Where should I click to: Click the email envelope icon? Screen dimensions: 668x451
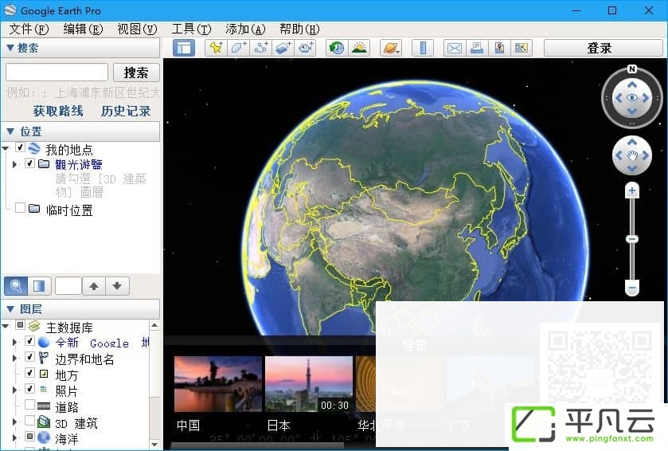click(x=455, y=48)
